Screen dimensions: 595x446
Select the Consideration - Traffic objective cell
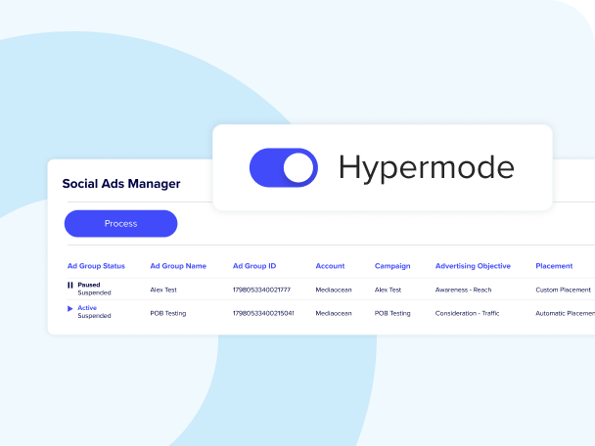[x=467, y=313]
